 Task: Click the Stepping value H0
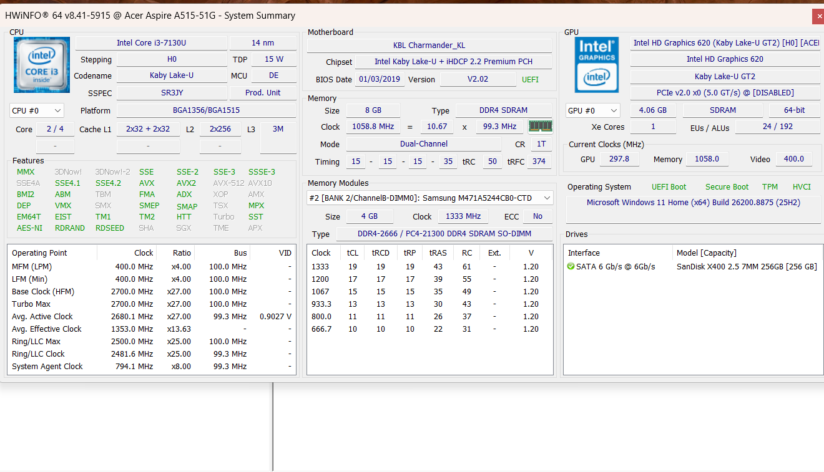172,59
